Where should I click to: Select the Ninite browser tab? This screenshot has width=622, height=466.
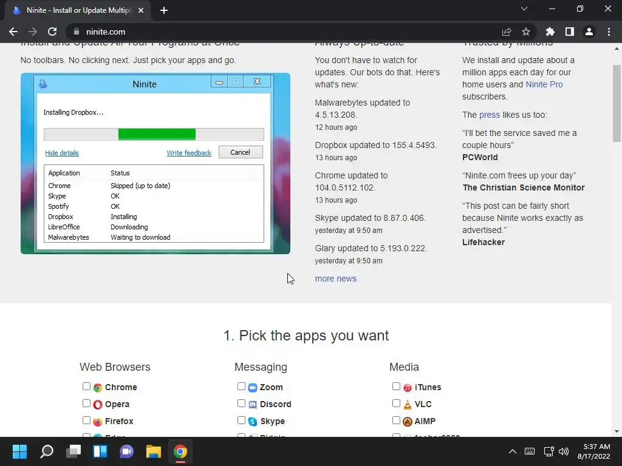(x=78, y=10)
